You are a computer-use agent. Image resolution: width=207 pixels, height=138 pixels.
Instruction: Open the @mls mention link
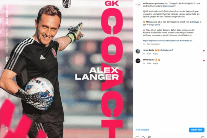[158, 25]
